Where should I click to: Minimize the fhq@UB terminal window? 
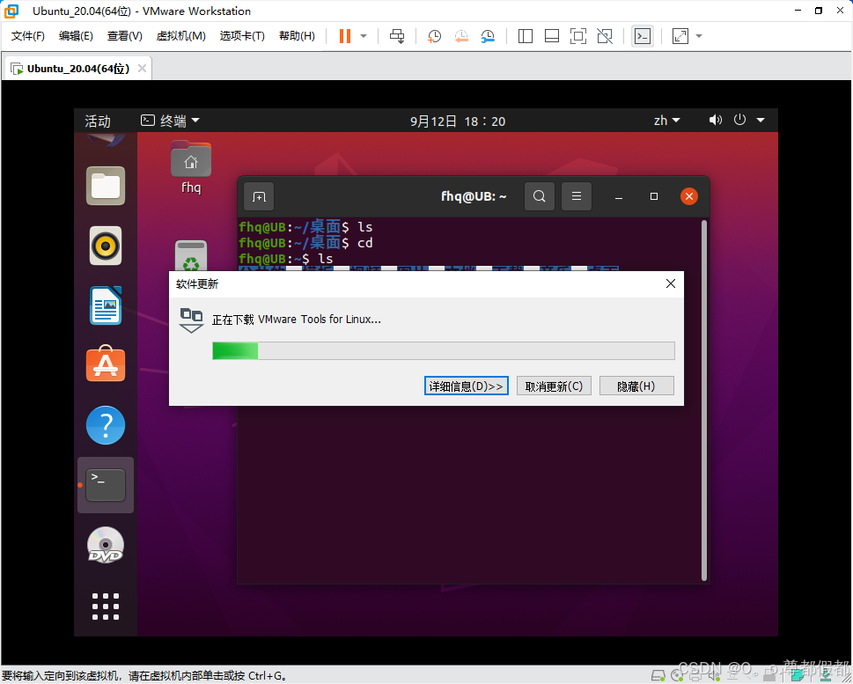pyautogui.click(x=619, y=197)
